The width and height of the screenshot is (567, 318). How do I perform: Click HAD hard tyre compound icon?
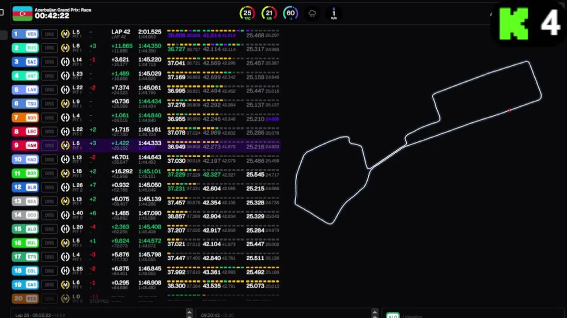tap(65, 159)
